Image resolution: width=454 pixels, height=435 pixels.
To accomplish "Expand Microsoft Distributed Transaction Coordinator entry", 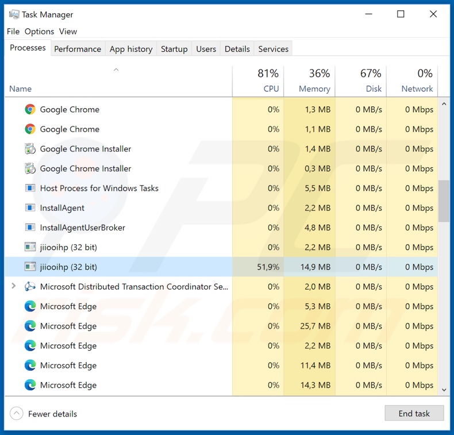I will 13,286.
